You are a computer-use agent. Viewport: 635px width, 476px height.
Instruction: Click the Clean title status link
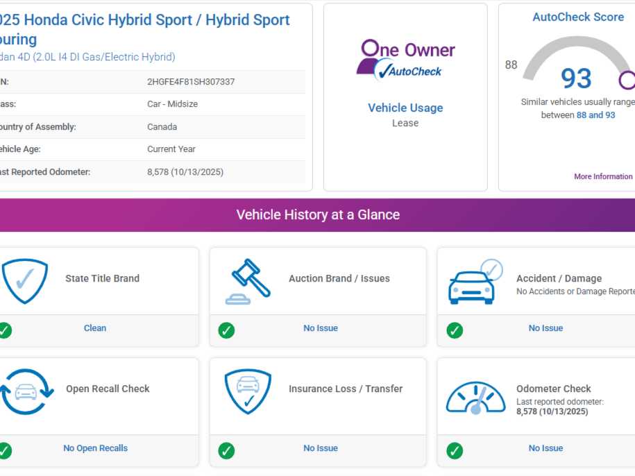(95, 328)
